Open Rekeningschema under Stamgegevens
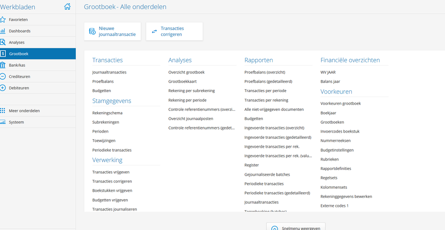445x230 pixels. pos(107,113)
